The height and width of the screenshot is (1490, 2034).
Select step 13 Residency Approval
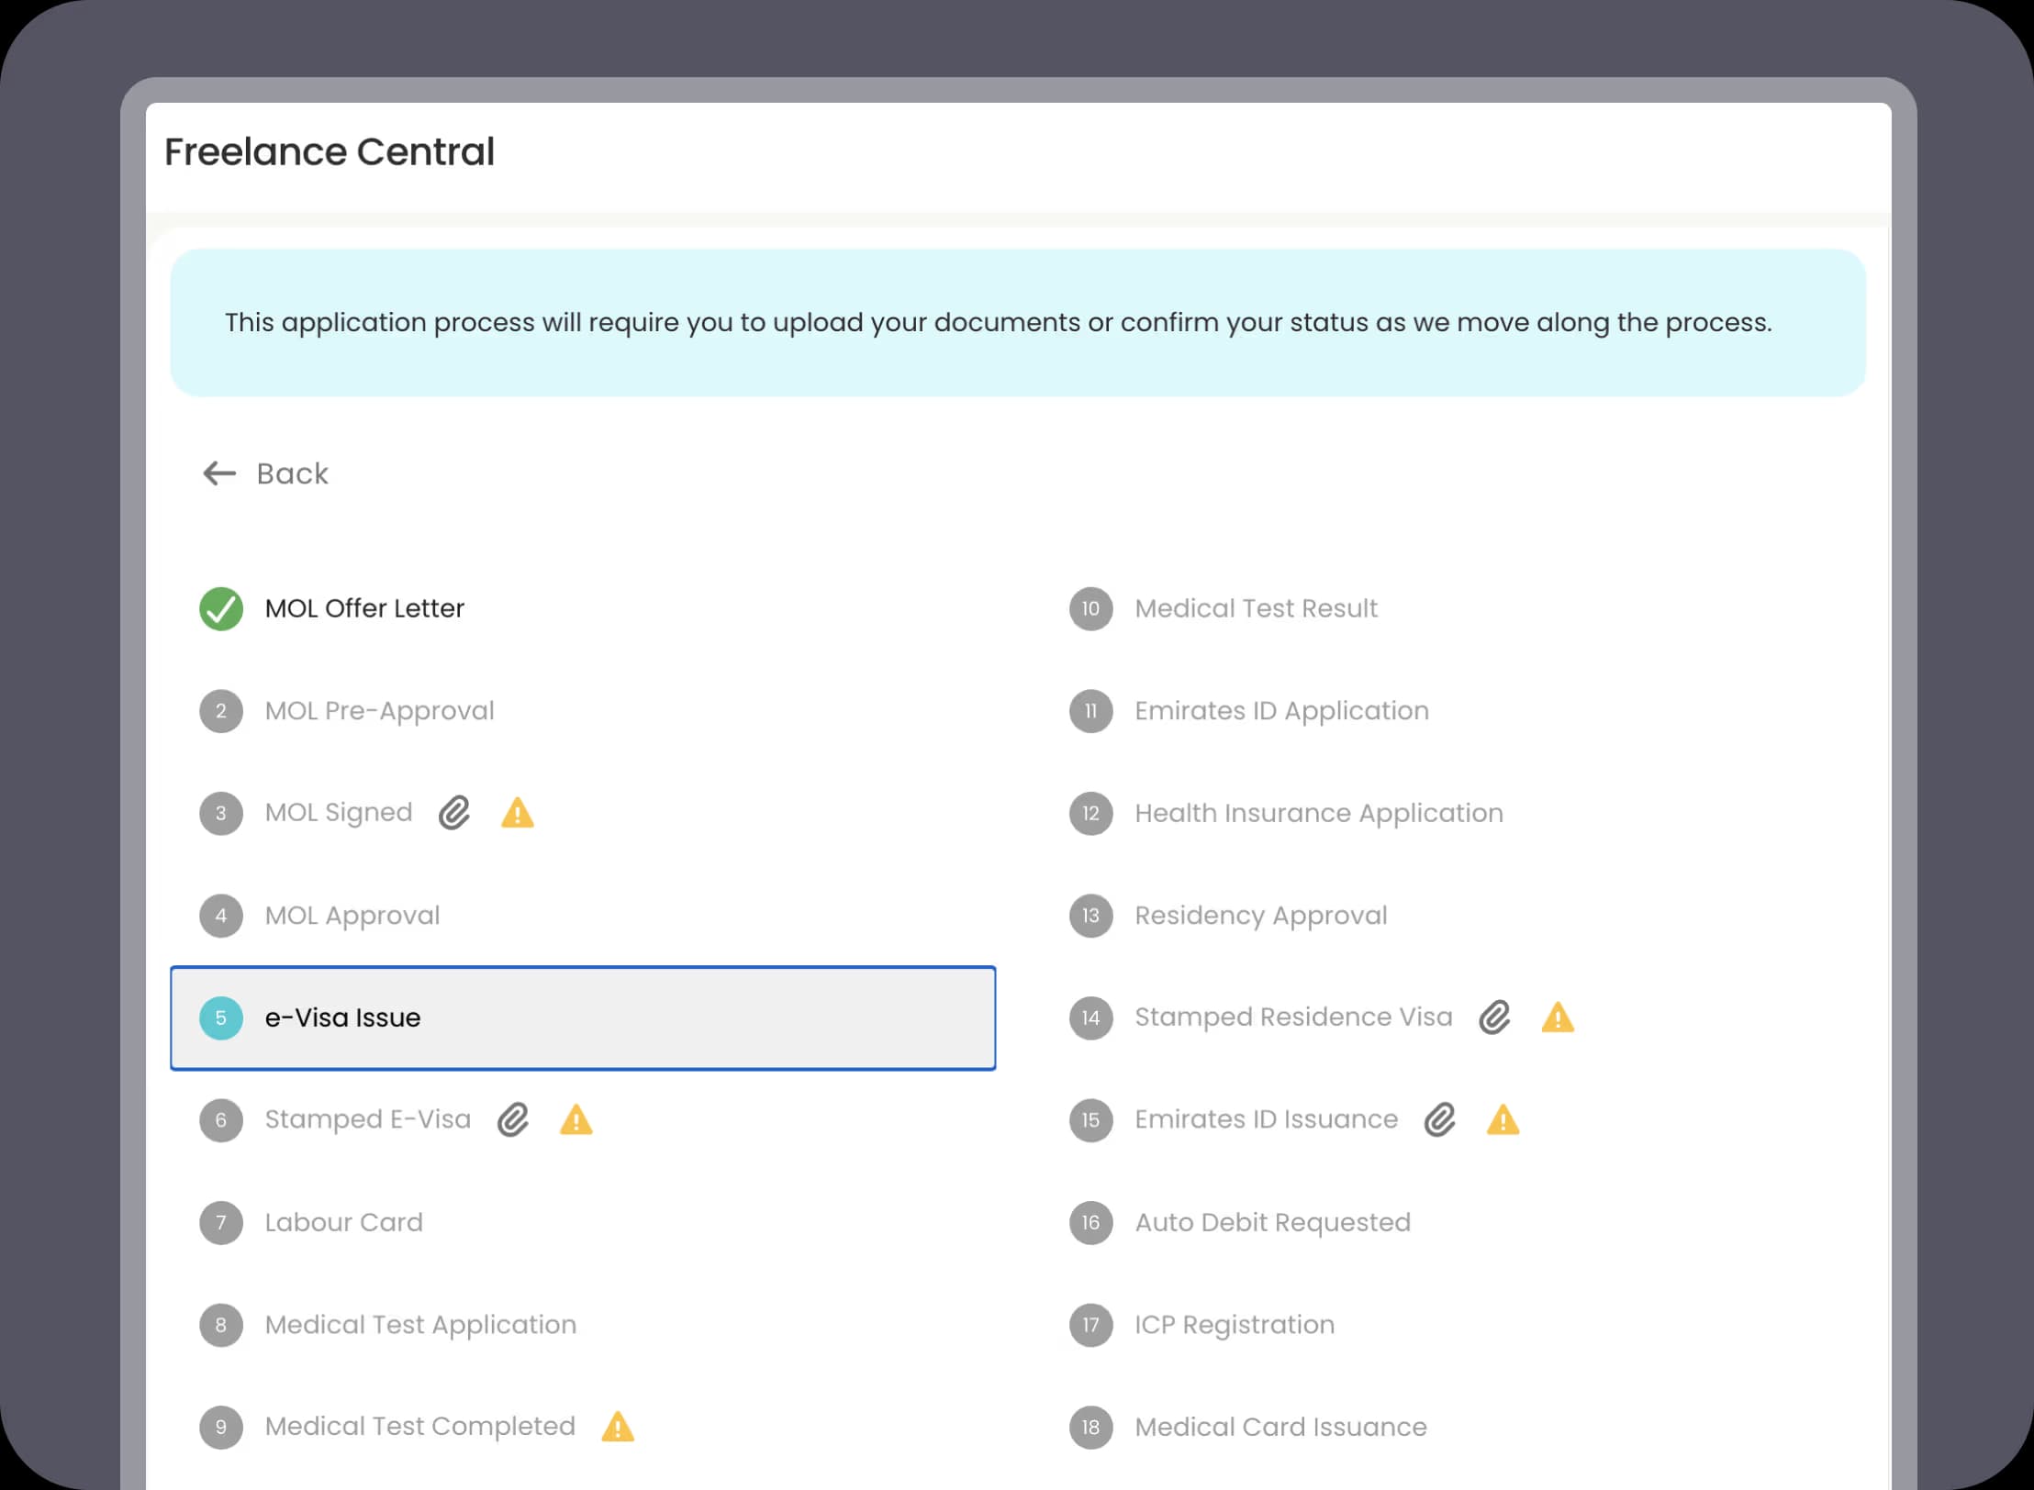1260,915
